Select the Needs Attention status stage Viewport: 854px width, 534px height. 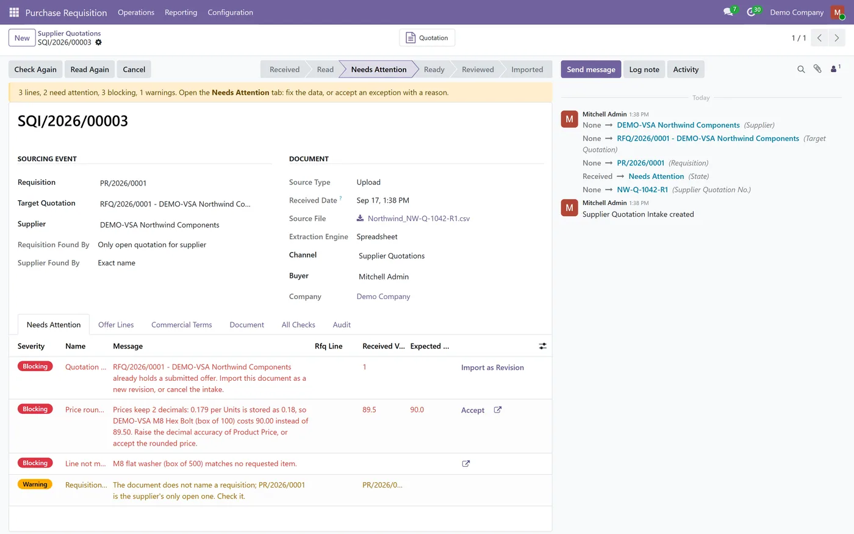point(379,70)
